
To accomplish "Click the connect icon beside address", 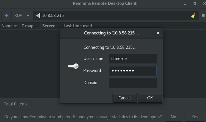I will click(38, 16).
